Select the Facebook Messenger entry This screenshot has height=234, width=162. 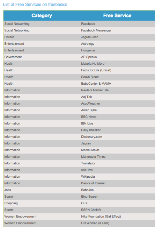[96, 30]
